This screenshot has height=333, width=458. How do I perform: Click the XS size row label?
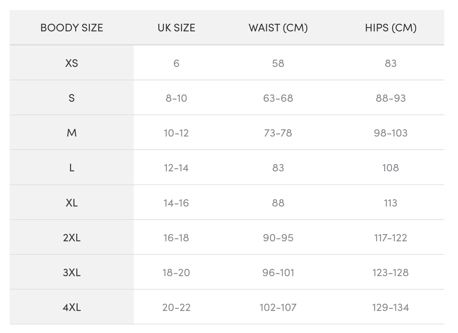tap(72, 63)
